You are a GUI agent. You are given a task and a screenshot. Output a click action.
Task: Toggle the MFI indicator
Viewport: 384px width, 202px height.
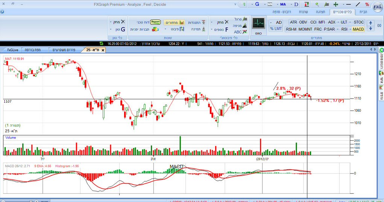pyautogui.click(x=322, y=22)
